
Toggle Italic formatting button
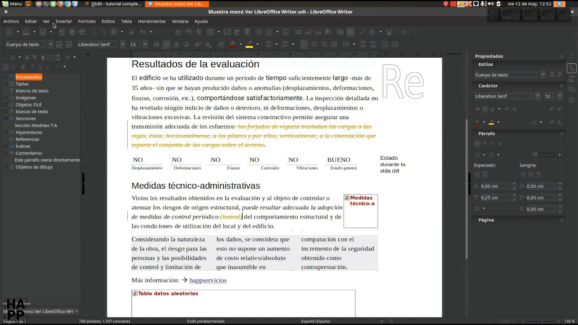pos(166,44)
